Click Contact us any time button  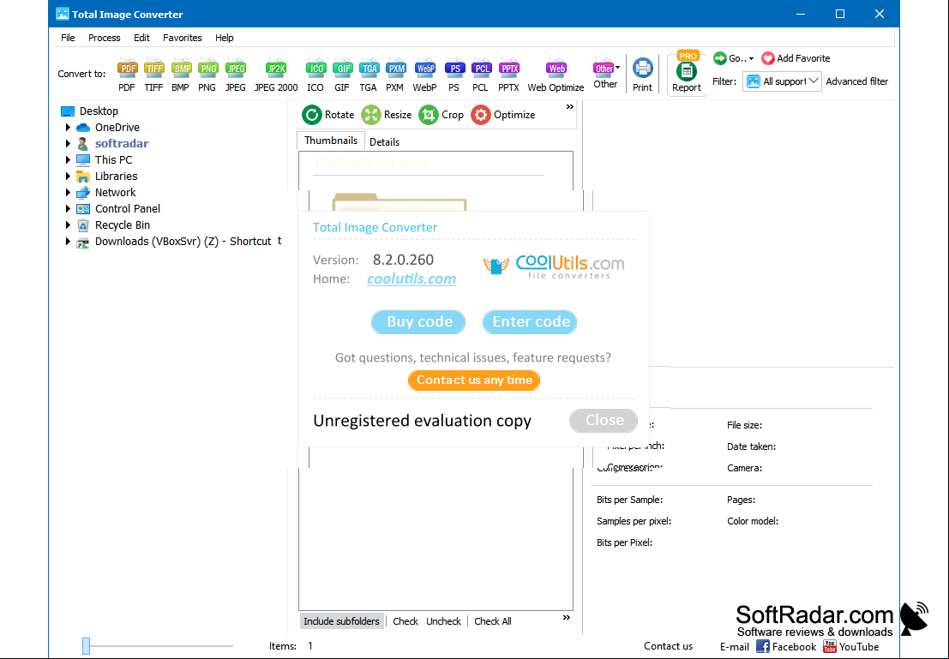tap(474, 380)
